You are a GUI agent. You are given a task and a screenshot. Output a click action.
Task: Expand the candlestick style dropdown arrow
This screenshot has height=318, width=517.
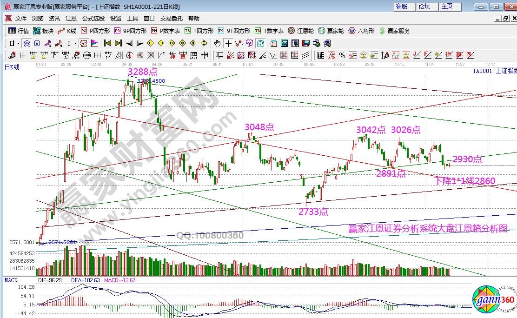point(76,43)
